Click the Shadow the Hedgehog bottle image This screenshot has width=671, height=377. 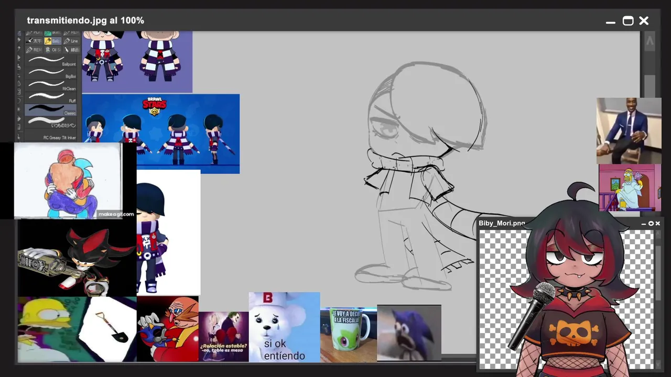click(x=77, y=258)
